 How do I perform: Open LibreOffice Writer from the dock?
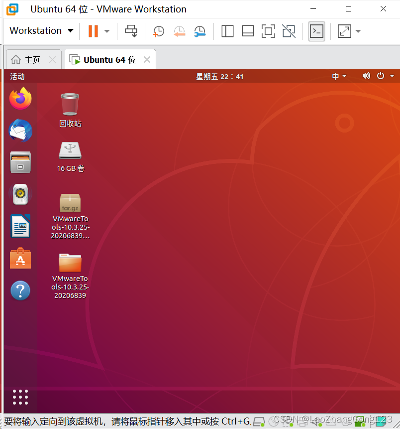click(20, 226)
